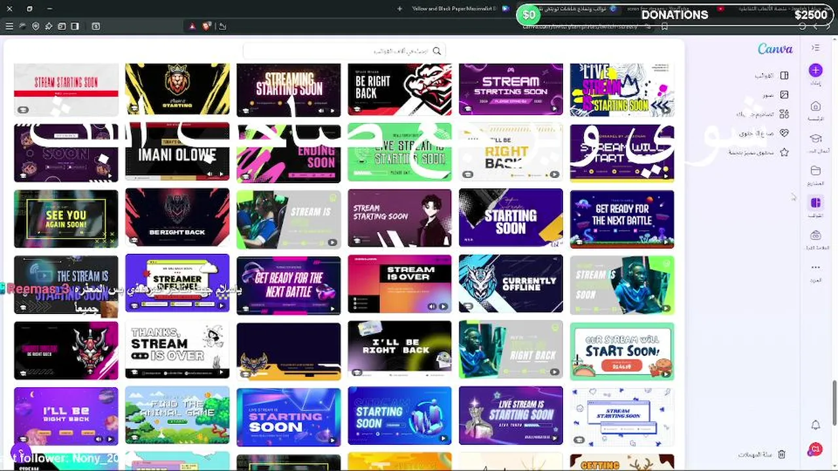Click the Brave Rewards triangle icon
The height and width of the screenshot is (471, 838).
point(192,26)
